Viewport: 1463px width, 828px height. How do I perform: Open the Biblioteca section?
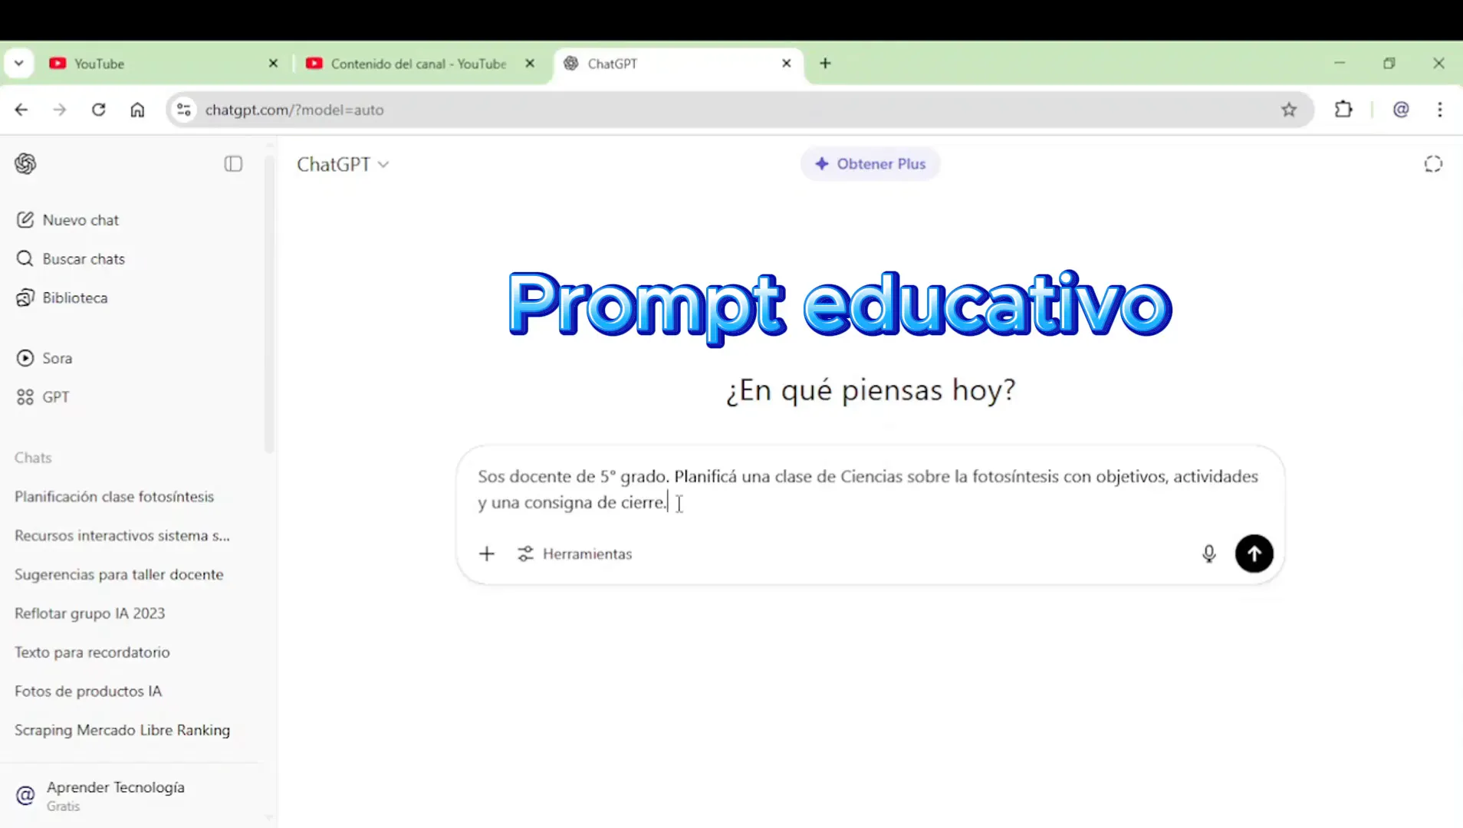[x=74, y=297]
